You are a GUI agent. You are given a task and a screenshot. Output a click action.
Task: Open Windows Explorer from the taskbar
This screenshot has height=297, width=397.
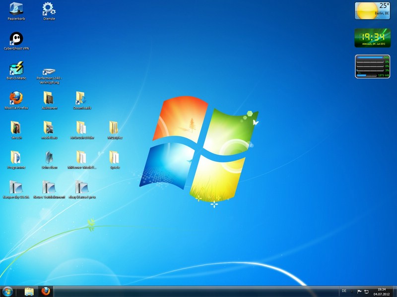29,292
